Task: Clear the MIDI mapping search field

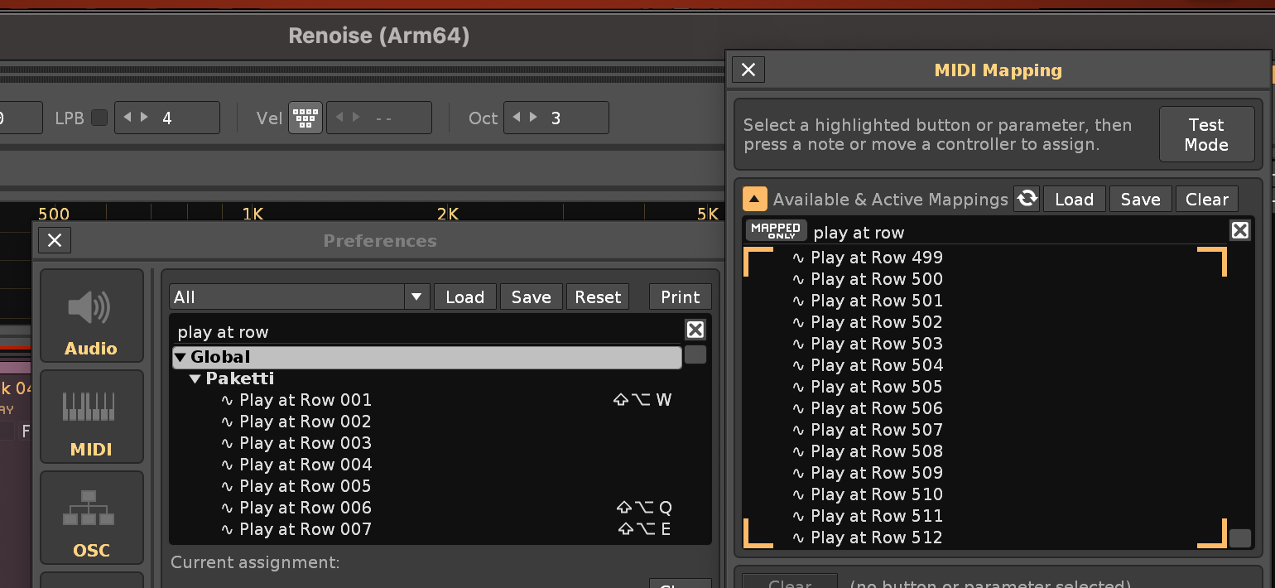Action: coord(1239,230)
